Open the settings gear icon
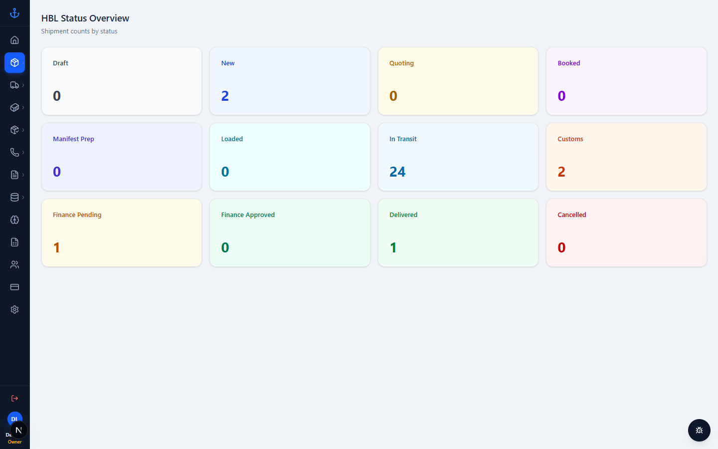The width and height of the screenshot is (718, 449). pyautogui.click(x=14, y=309)
